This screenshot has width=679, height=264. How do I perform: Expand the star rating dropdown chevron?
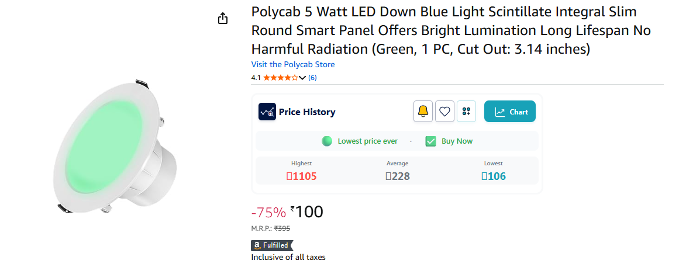[x=303, y=78]
